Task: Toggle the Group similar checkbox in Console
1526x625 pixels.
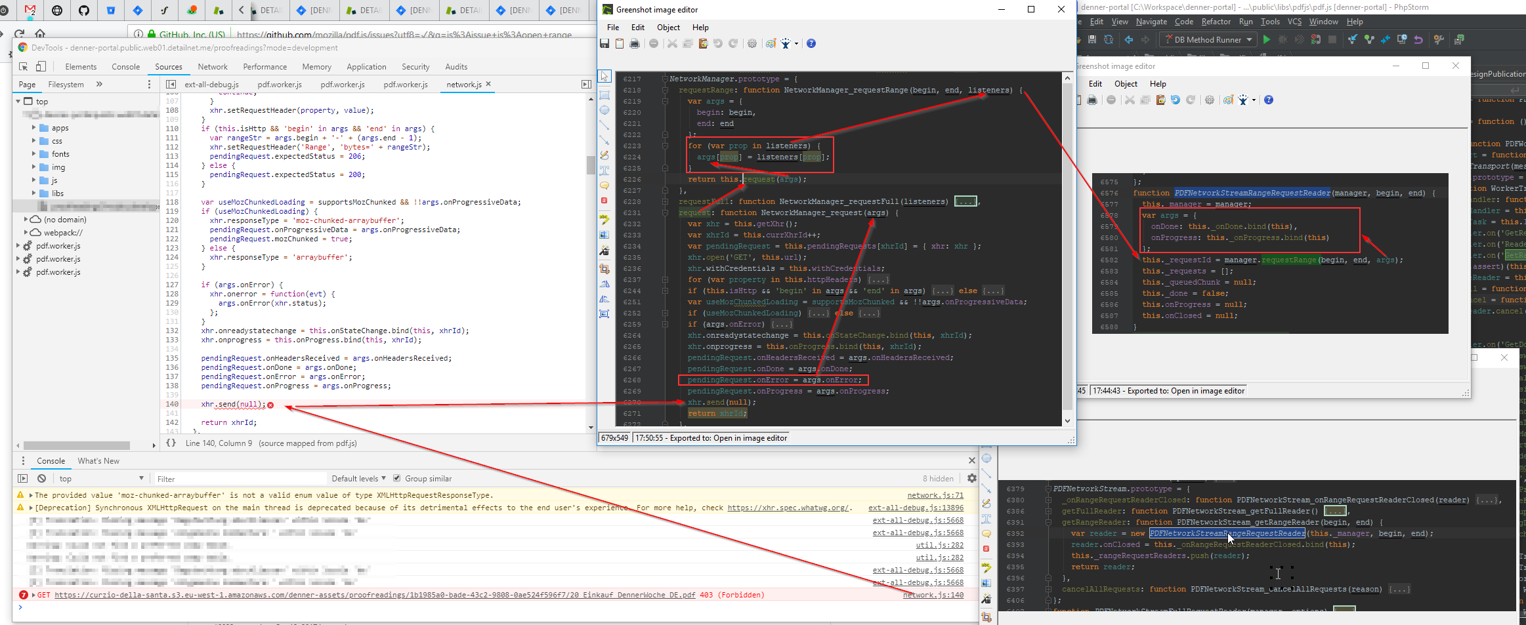Action: (398, 478)
